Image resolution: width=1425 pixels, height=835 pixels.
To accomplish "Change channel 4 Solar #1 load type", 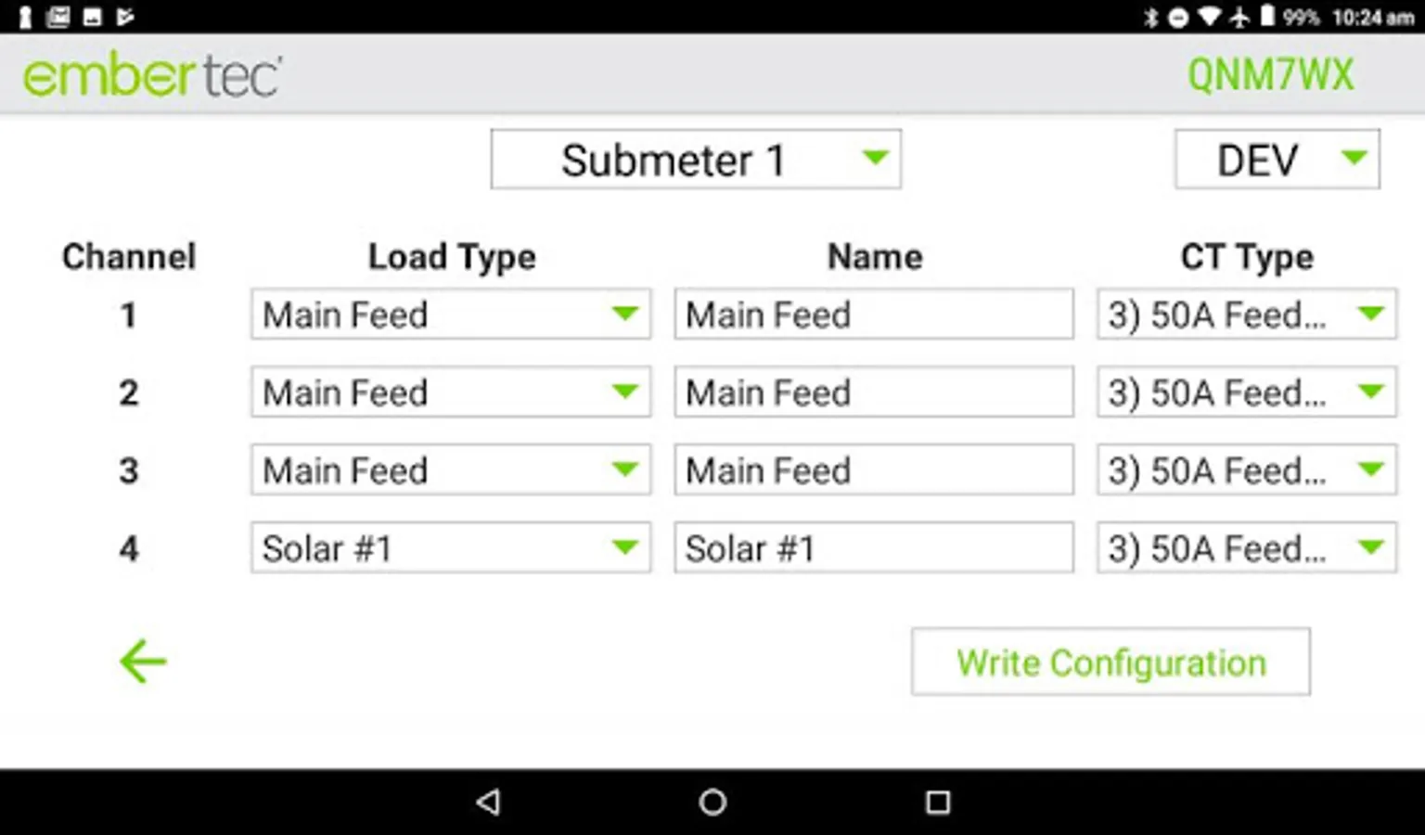I will pos(450,548).
